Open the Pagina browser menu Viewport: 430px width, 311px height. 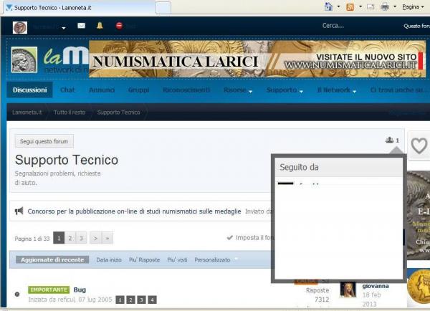413,7
